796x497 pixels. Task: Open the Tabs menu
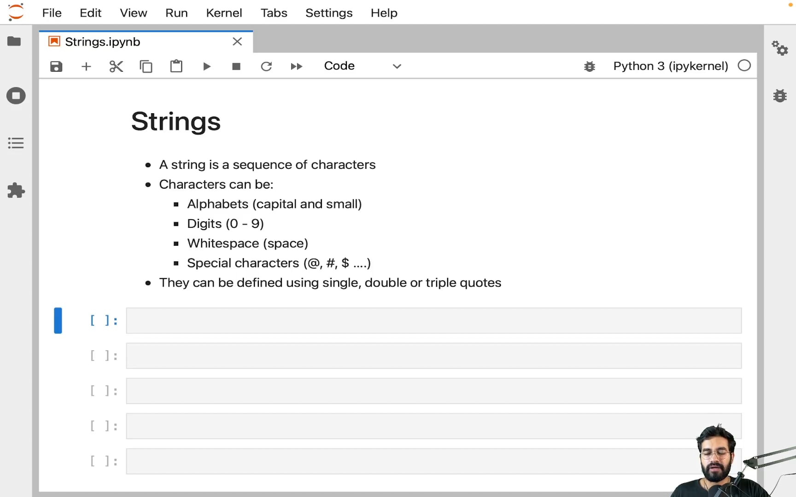[274, 13]
